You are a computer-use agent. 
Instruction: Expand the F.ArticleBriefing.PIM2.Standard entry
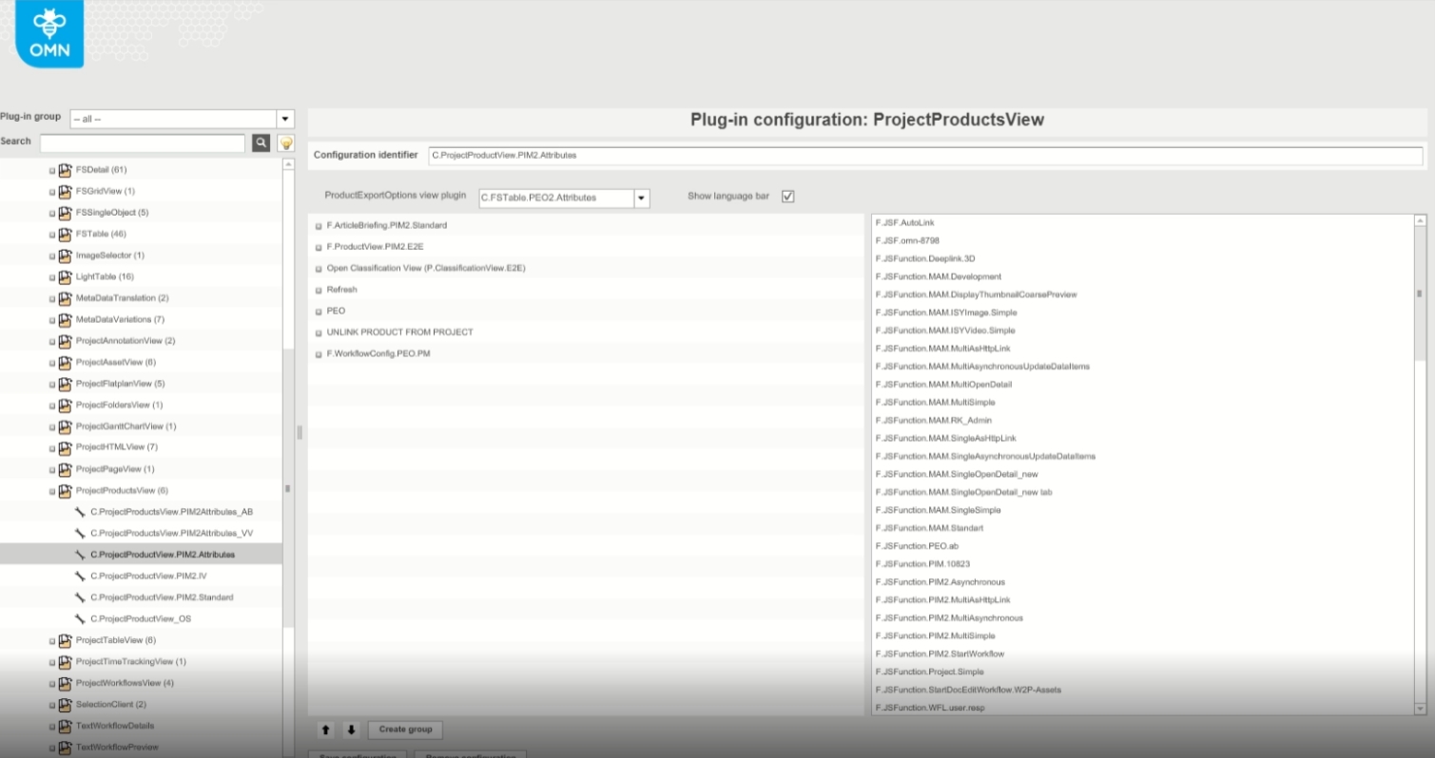319,226
